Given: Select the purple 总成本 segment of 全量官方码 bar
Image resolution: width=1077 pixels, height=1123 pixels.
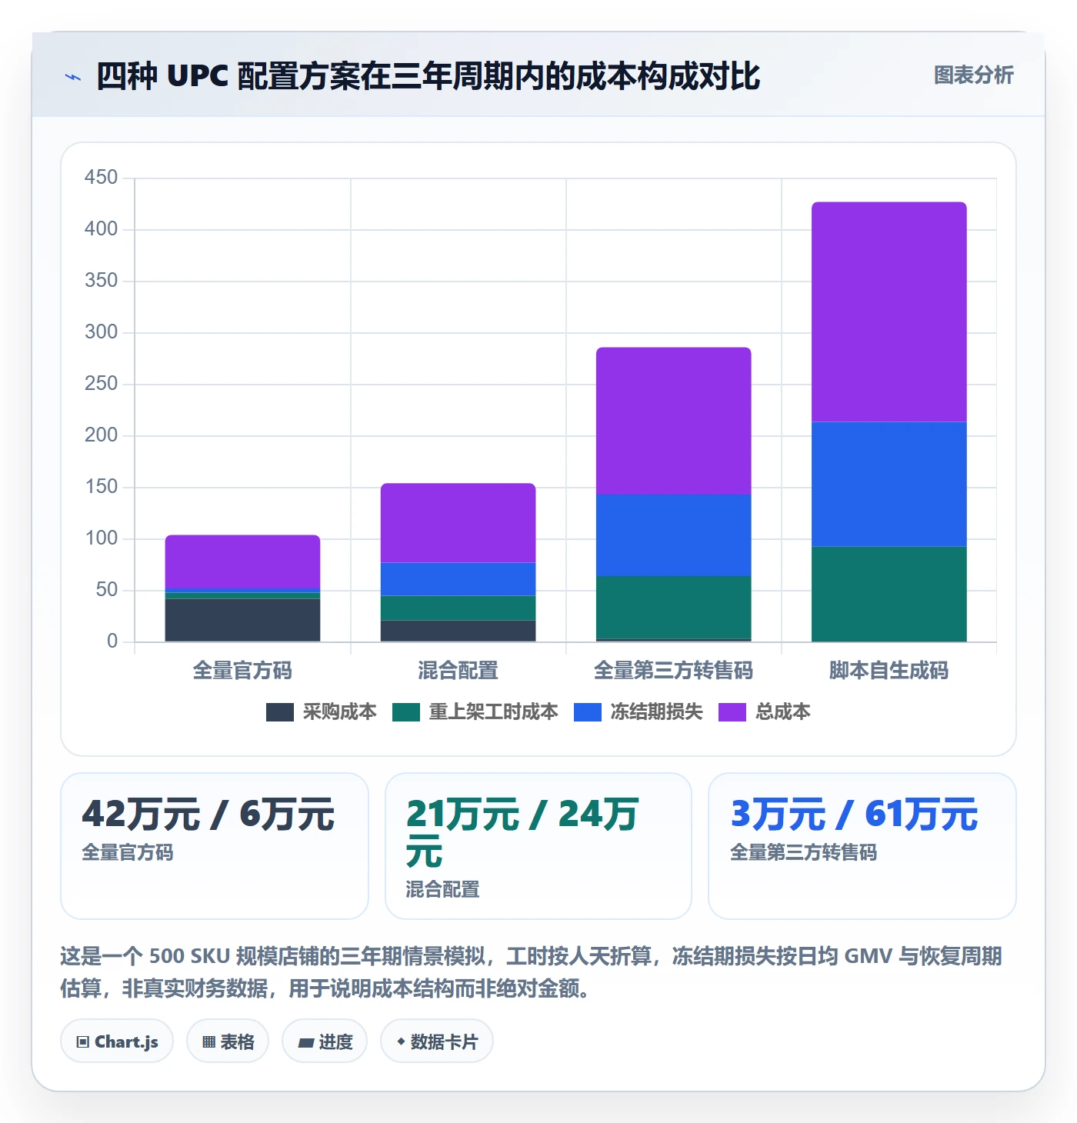Looking at the screenshot, I should [242, 561].
